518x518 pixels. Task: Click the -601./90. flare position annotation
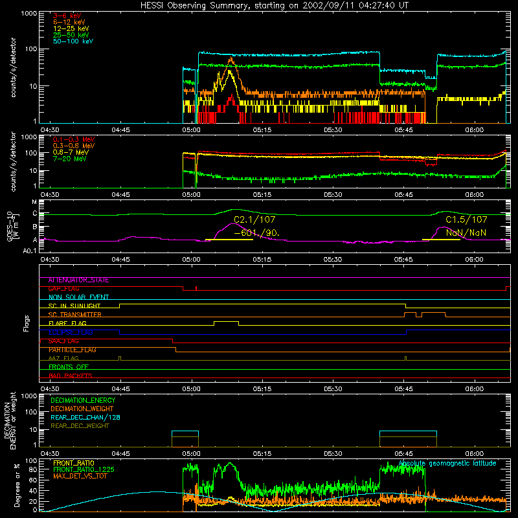(256, 233)
